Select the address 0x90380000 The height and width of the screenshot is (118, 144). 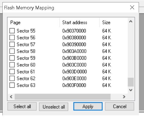[x=74, y=38]
